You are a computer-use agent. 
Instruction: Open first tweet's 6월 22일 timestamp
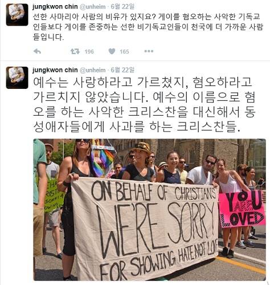[122, 7]
